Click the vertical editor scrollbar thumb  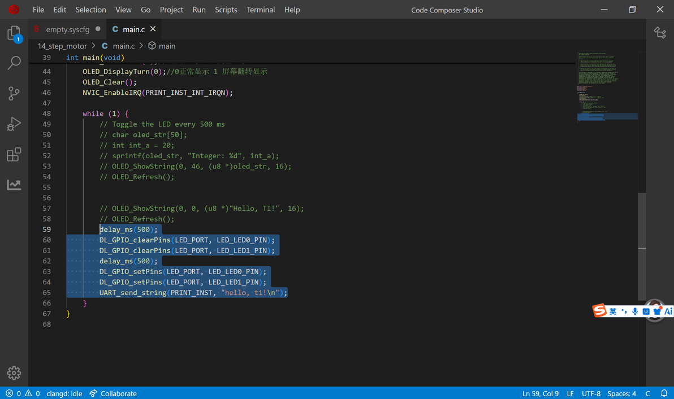tap(642, 246)
